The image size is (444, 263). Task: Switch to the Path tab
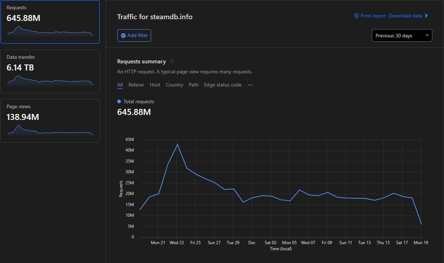coord(194,85)
